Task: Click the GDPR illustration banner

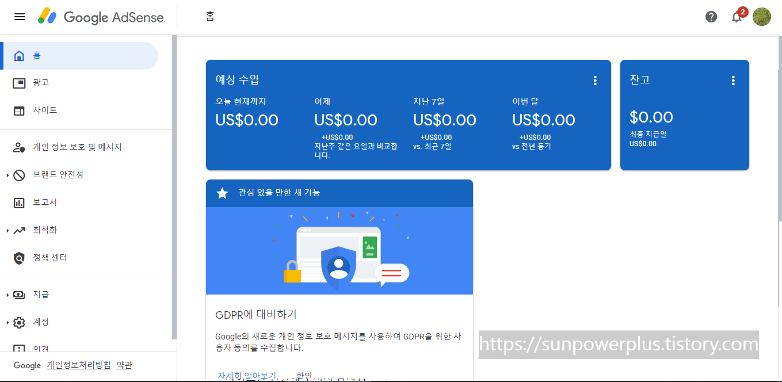Action: pyautogui.click(x=339, y=251)
